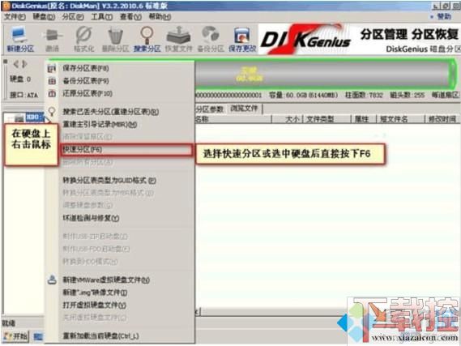
Task: Switch to the 浏览文件 tab
Action: tap(244, 109)
